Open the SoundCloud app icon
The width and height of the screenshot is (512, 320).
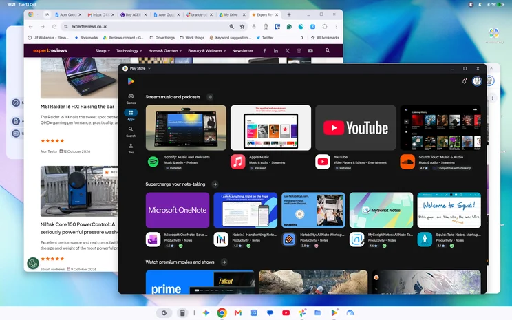(x=407, y=162)
